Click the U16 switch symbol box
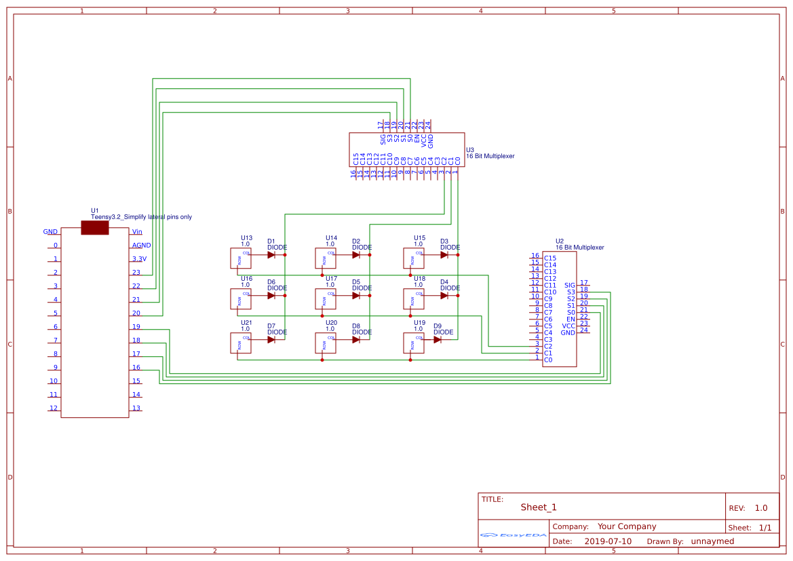 [241, 299]
